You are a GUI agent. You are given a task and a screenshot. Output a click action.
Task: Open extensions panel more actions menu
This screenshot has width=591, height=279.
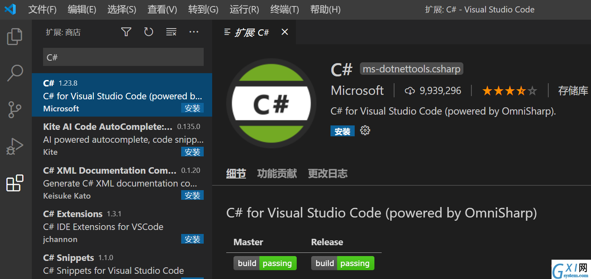pyautogui.click(x=194, y=32)
